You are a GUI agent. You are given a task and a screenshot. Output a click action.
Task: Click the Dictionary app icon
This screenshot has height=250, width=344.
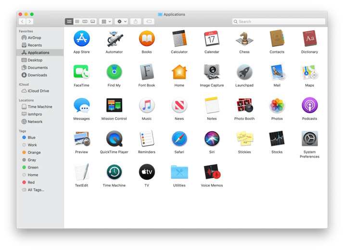(x=309, y=38)
